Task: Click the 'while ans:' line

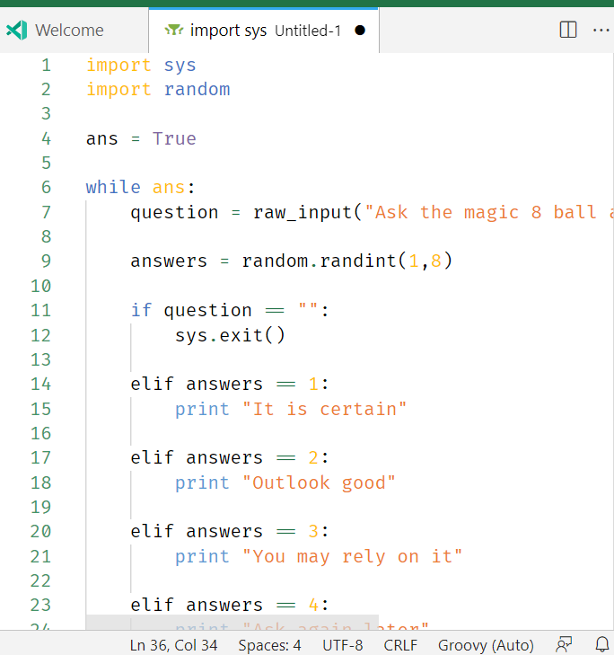Action: [141, 187]
